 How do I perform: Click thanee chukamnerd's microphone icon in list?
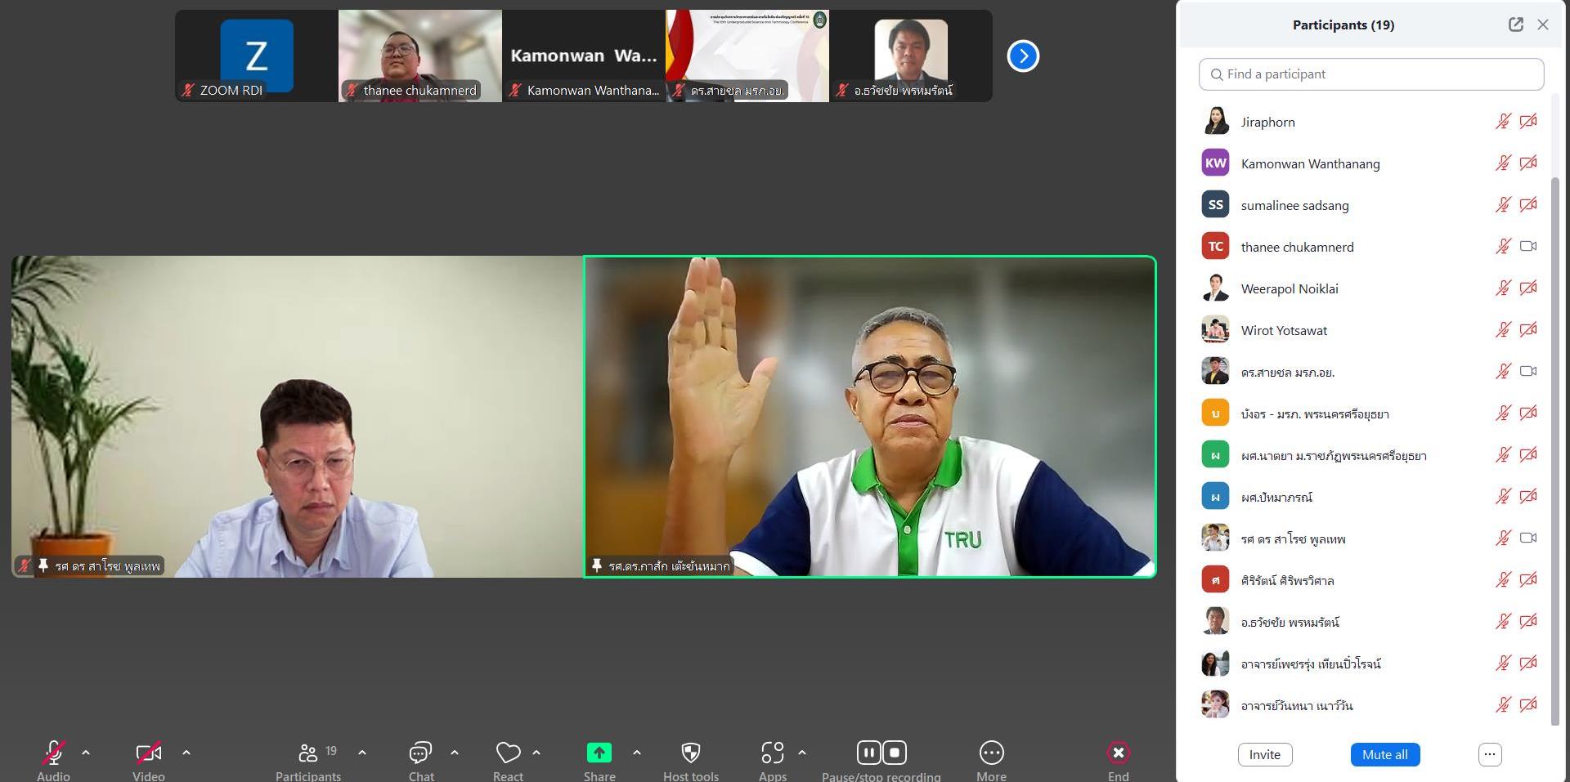1503,247
